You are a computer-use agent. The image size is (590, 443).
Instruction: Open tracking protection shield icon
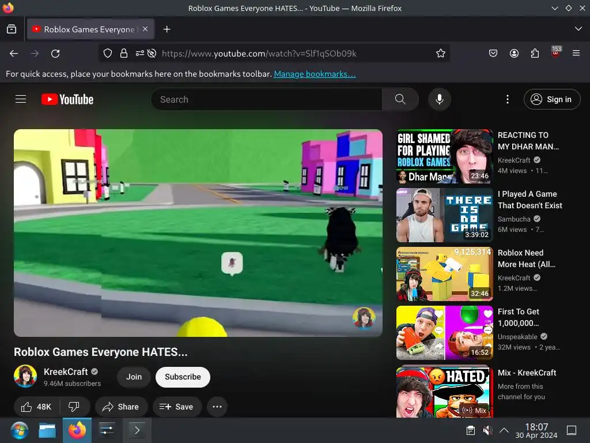(108, 54)
